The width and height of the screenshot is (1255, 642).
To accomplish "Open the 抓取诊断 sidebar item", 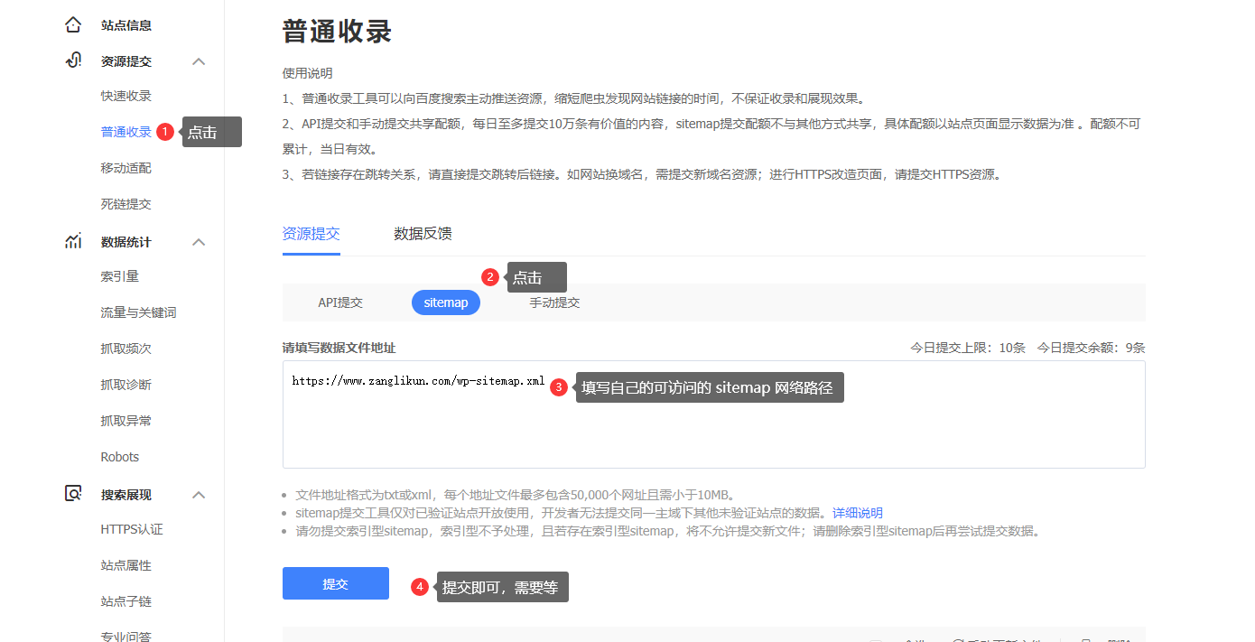I will [125, 385].
